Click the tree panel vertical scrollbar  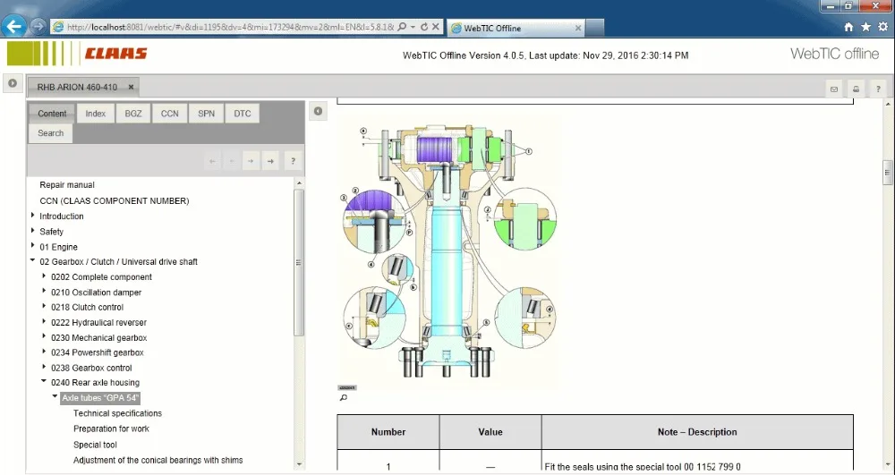299,262
